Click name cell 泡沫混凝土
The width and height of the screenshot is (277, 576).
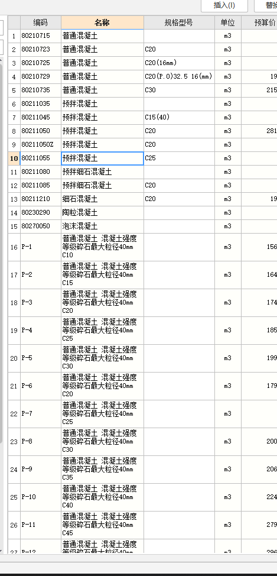click(102, 226)
